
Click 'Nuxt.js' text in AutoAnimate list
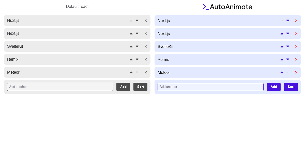pyautogui.click(x=164, y=21)
